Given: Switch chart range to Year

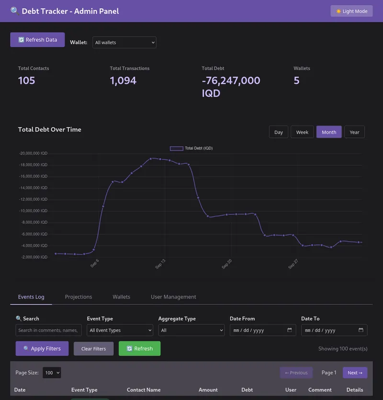Looking at the screenshot, I should (x=354, y=132).
